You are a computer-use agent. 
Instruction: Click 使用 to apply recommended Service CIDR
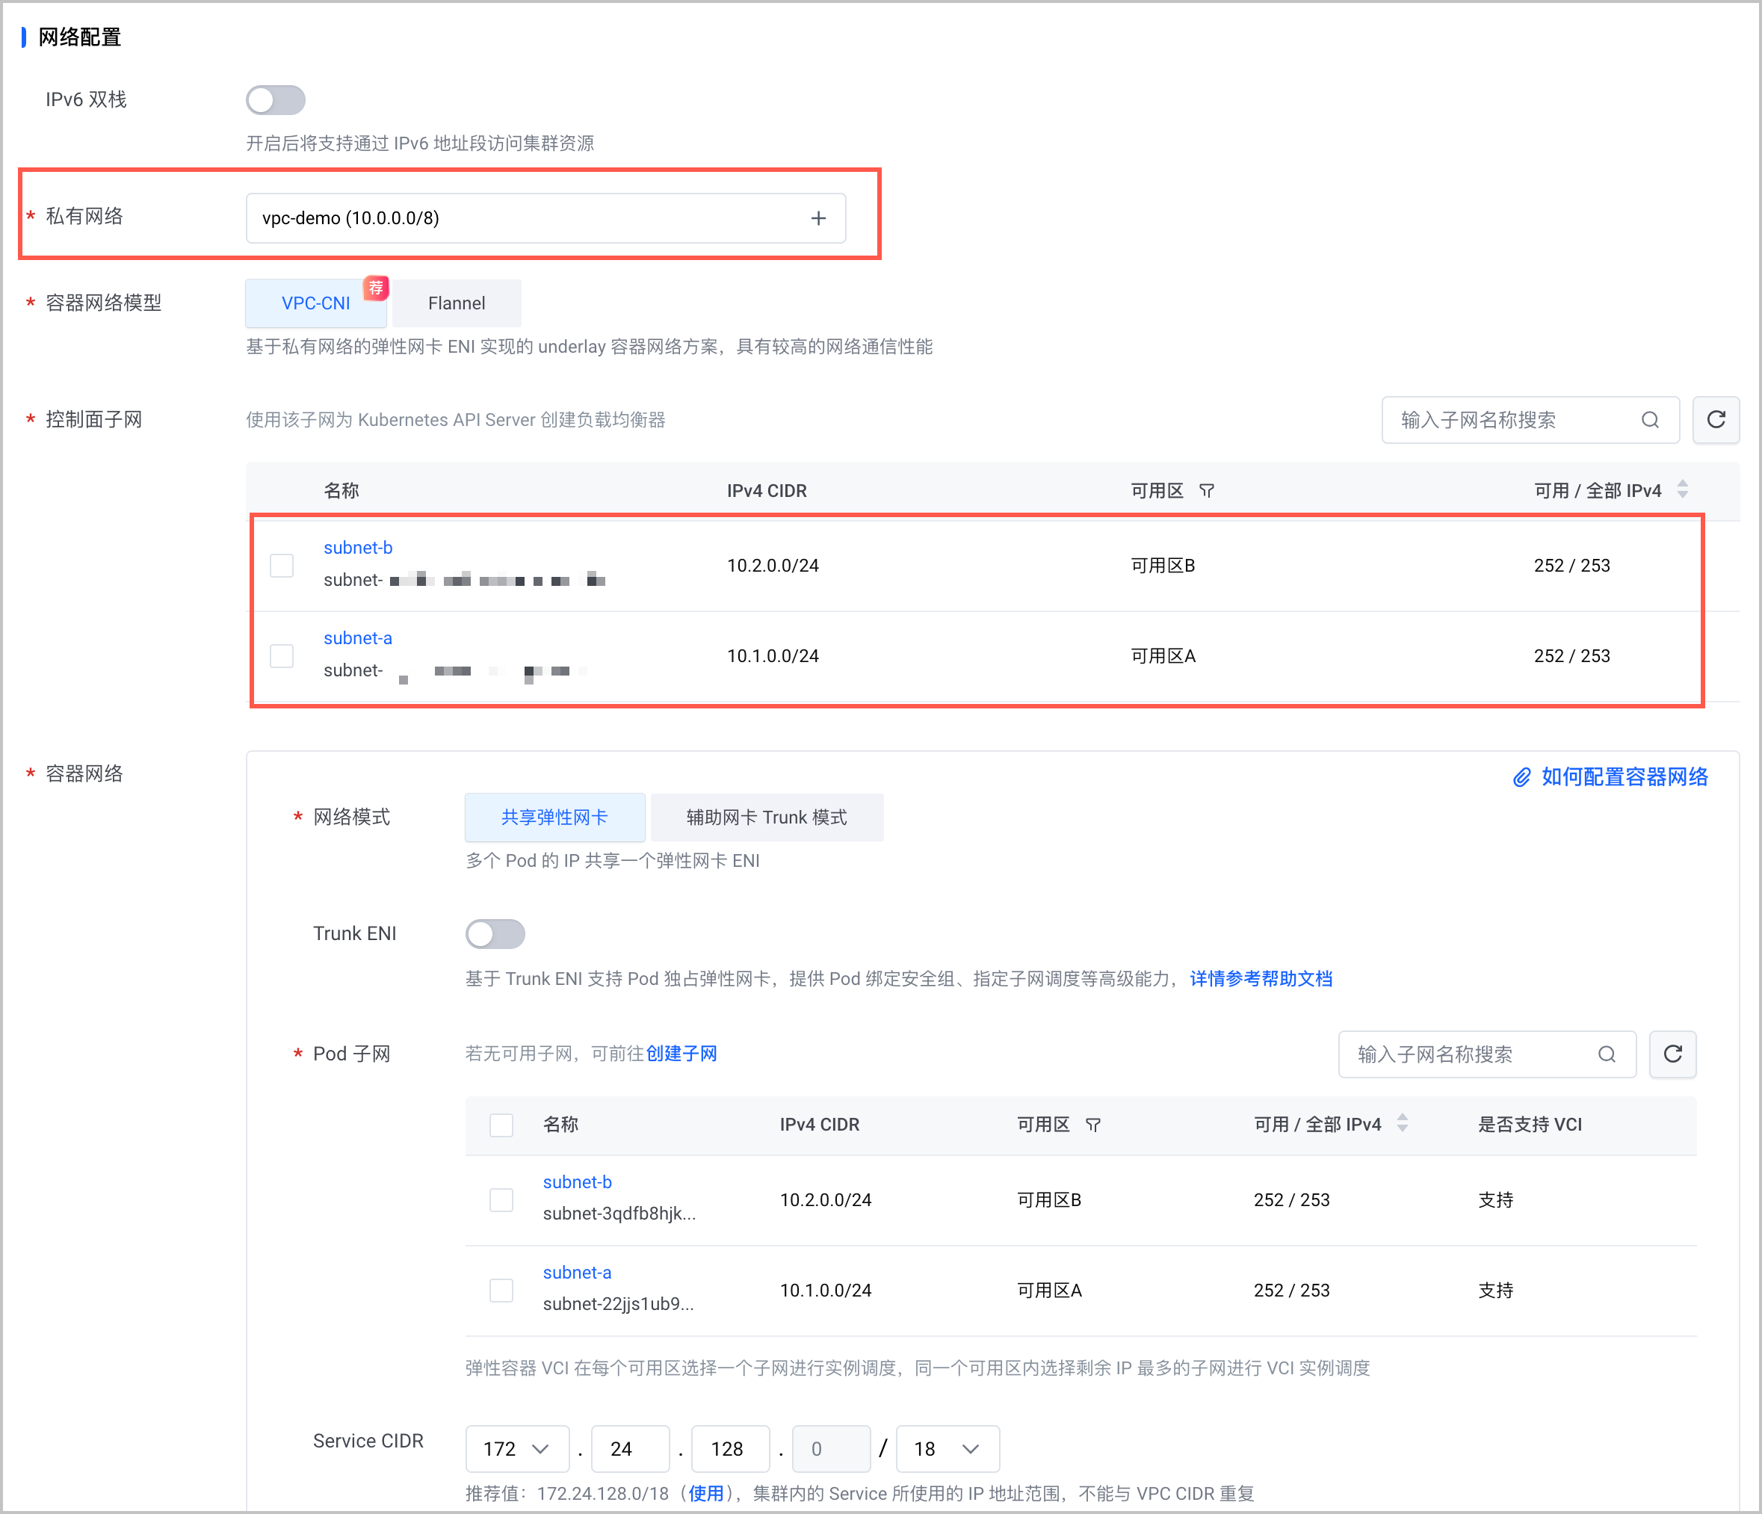[706, 1494]
